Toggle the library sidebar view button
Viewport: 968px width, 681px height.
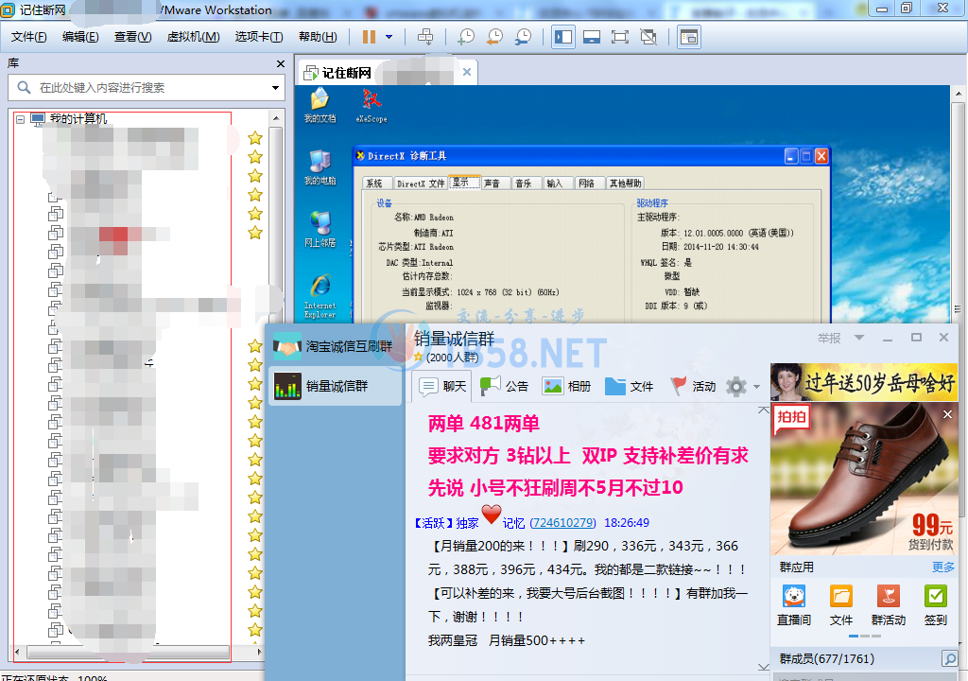pos(563,37)
